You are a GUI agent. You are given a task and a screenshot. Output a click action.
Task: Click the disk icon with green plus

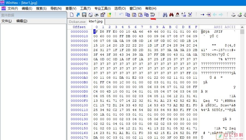240,15
